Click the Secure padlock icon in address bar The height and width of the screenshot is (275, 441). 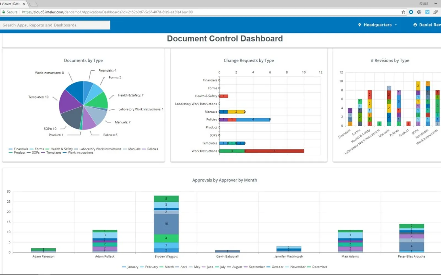4,12
